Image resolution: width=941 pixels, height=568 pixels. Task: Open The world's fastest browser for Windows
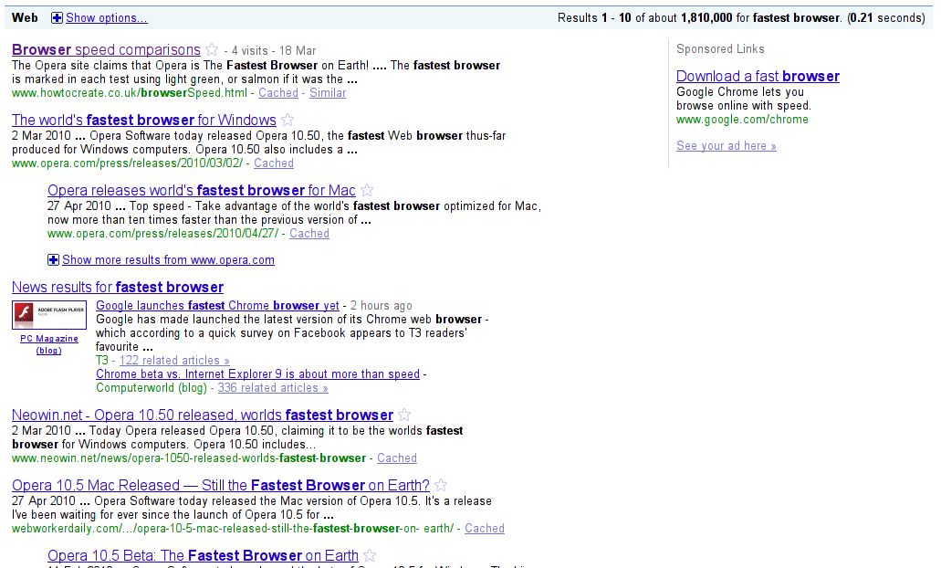(144, 121)
